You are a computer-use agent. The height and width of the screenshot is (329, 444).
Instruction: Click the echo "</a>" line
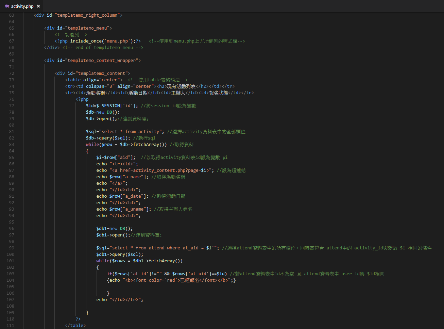(112, 183)
